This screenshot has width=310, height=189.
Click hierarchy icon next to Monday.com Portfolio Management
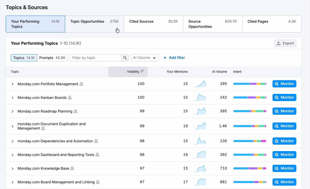click(x=81, y=84)
